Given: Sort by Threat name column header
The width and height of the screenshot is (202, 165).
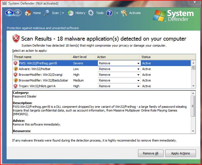Looking at the screenshot, I should pyautogui.click(x=42, y=57).
